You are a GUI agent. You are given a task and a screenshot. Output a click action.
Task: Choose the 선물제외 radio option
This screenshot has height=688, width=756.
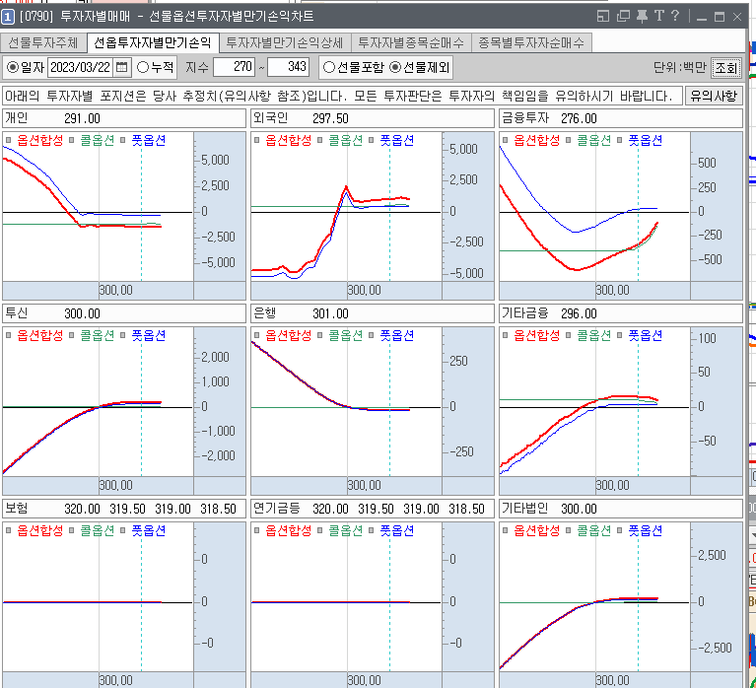(x=395, y=67)
